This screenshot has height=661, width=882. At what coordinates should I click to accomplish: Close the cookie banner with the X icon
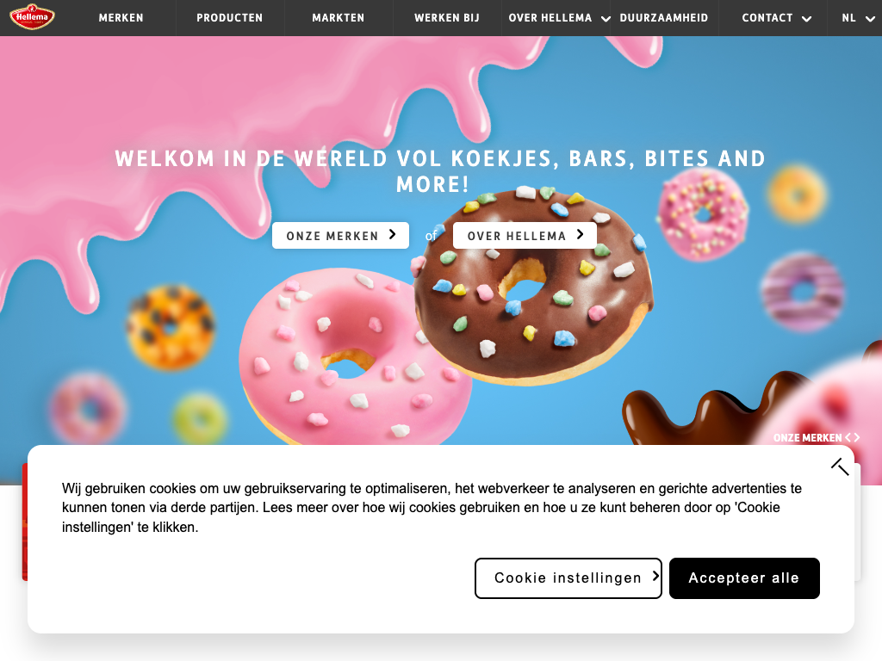coord(840,466)
